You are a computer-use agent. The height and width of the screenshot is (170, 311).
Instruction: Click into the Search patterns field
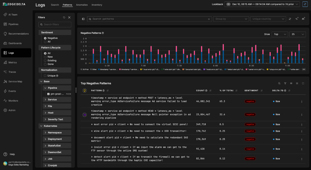point(149,19)
